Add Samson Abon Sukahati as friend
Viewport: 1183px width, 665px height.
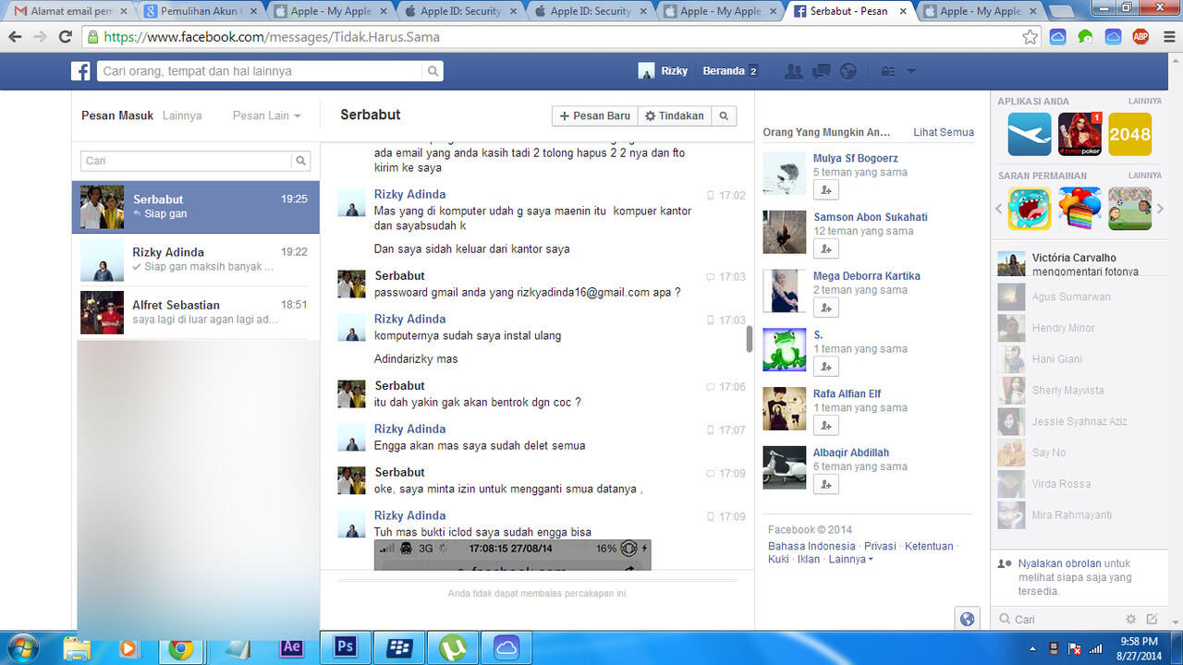(x=825, y=248)
